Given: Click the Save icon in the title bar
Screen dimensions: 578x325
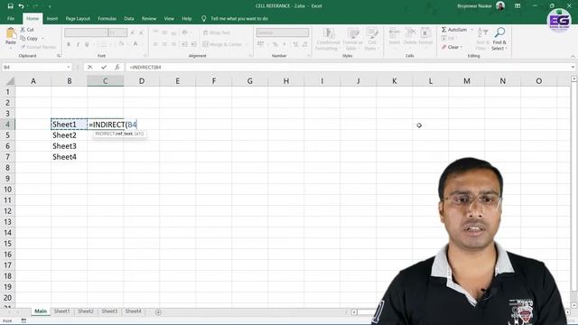Looking at the screenshot, I should pyautogui.click(x=10, y=6).
